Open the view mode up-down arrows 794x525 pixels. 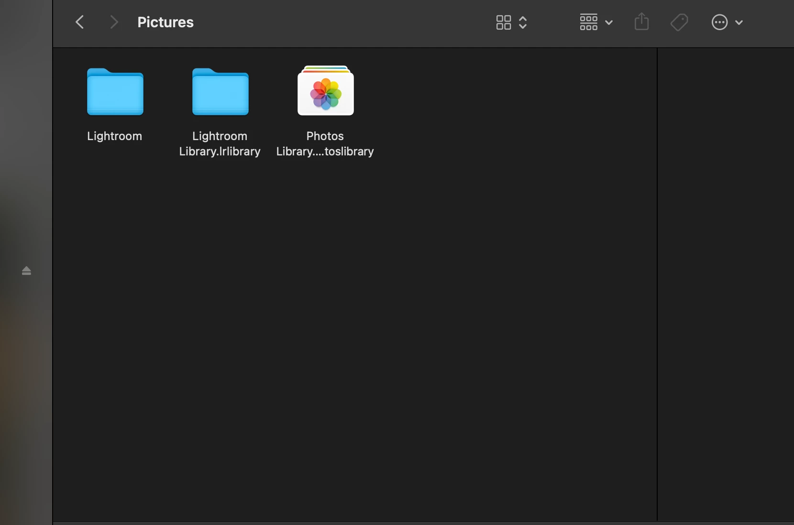[523, 22]
